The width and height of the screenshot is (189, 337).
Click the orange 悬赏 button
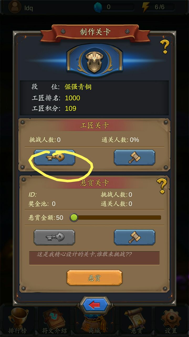coord(94,278)
